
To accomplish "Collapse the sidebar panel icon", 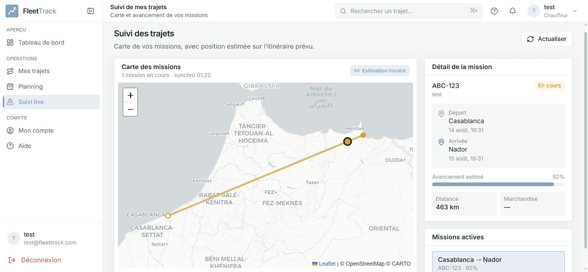I will [91, 11].
